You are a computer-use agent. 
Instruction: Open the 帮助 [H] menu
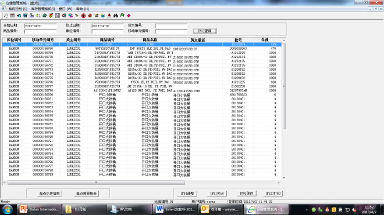click(82, 9)
